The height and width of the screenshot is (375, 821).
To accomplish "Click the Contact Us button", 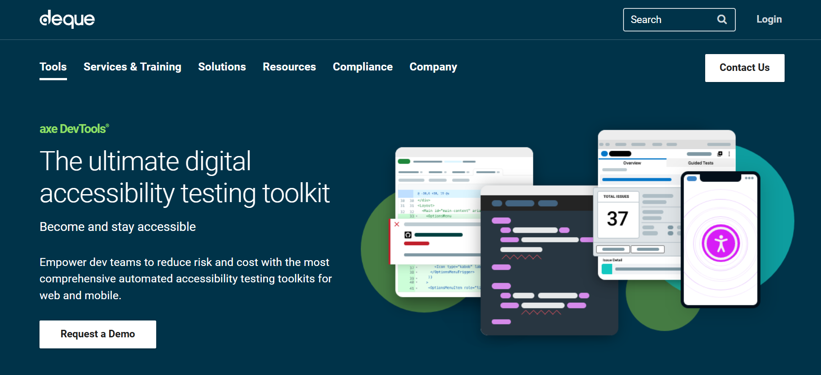I will 745,68.
